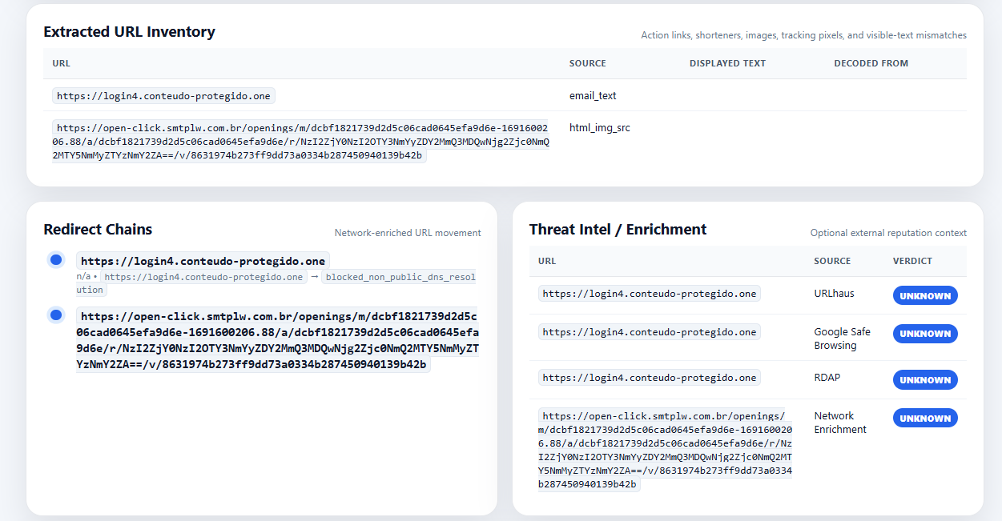Click the URL column header in Extracted Inventory

click(x=62, y=63)
